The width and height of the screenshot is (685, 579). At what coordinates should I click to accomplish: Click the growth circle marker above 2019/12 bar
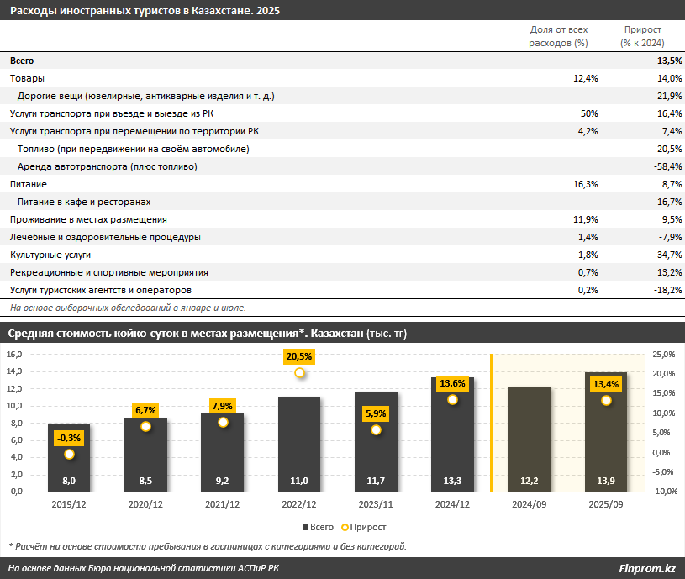(69, 455)
